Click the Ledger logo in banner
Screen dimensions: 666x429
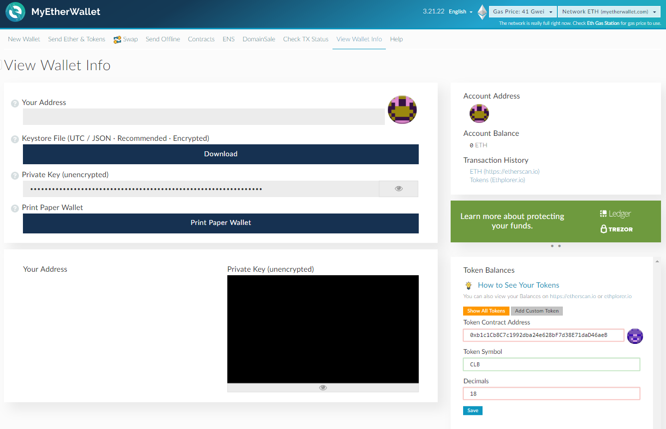click(x=615, y=214)
